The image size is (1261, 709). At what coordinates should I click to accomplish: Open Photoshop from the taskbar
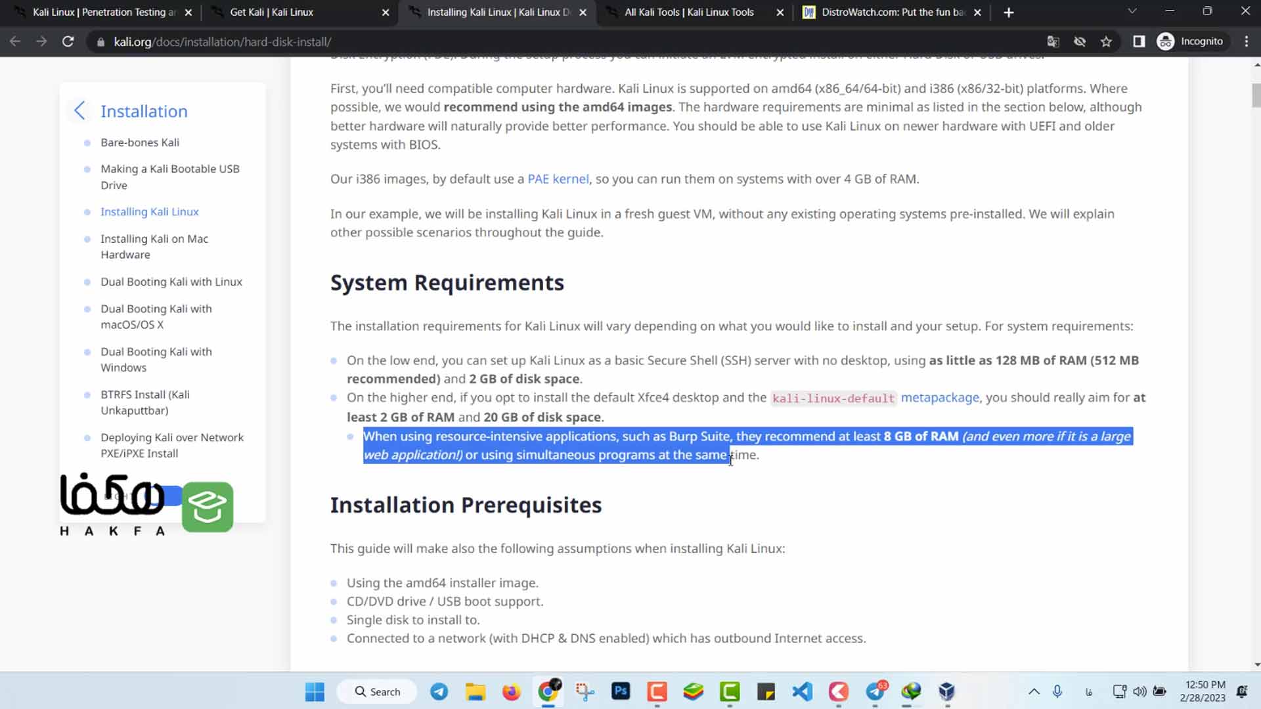tap(621, 691)
